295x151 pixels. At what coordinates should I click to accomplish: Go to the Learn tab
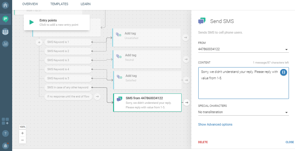point(85,4)
